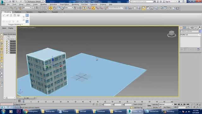Toggle visibility bulb of Plane001

(x=7, y=41)
